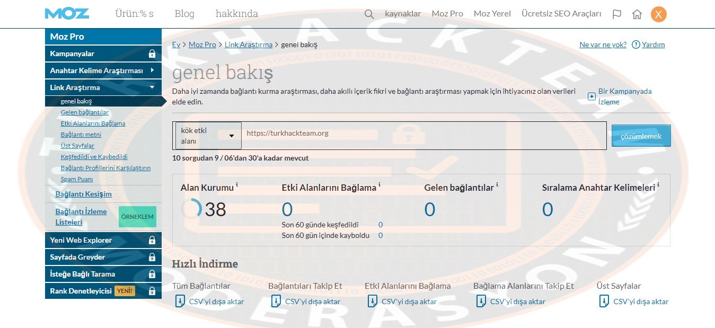Open Ücretsiz SEO Araçları menu

click(561, 14)
